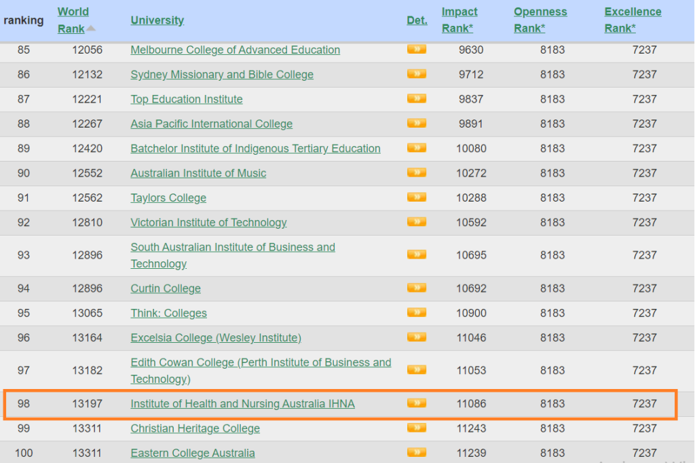Screen dimensions: 695x463
Task: Visit Edith Cowan College link
Action: 261,371
